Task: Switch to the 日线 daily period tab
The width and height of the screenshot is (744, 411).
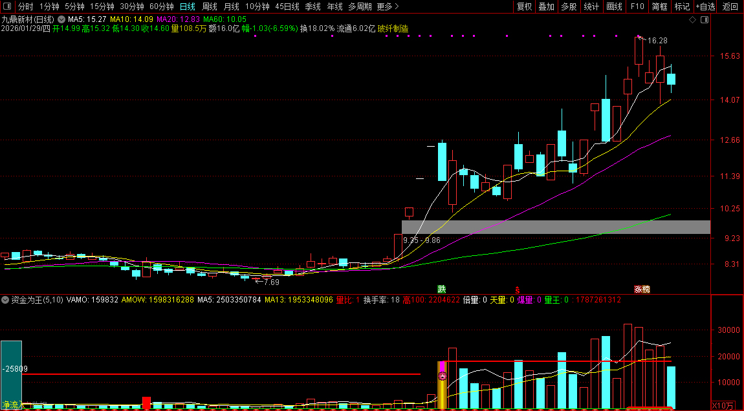Action: [x=187, y=6]
